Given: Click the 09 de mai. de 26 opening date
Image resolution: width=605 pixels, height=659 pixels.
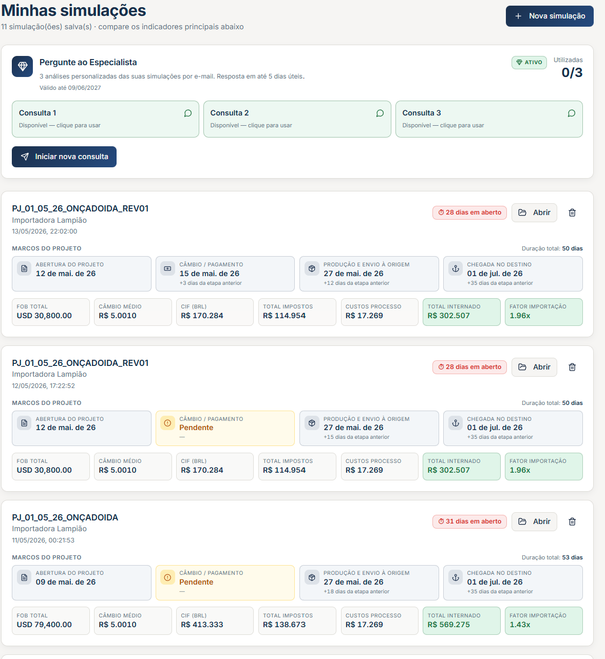Looking at the screenshot, I should (x=66, y=582).
